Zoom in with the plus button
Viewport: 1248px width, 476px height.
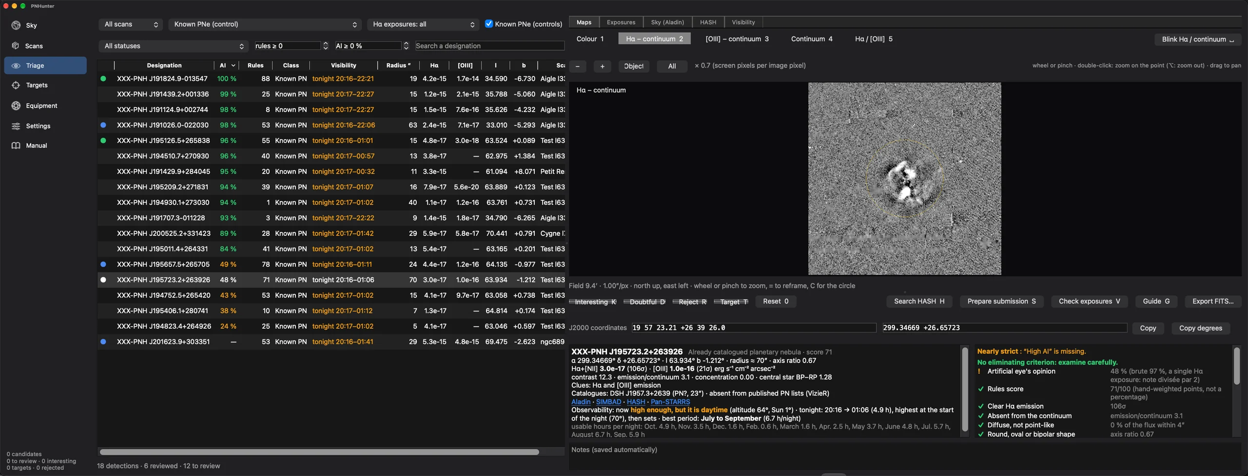(603, 66)
